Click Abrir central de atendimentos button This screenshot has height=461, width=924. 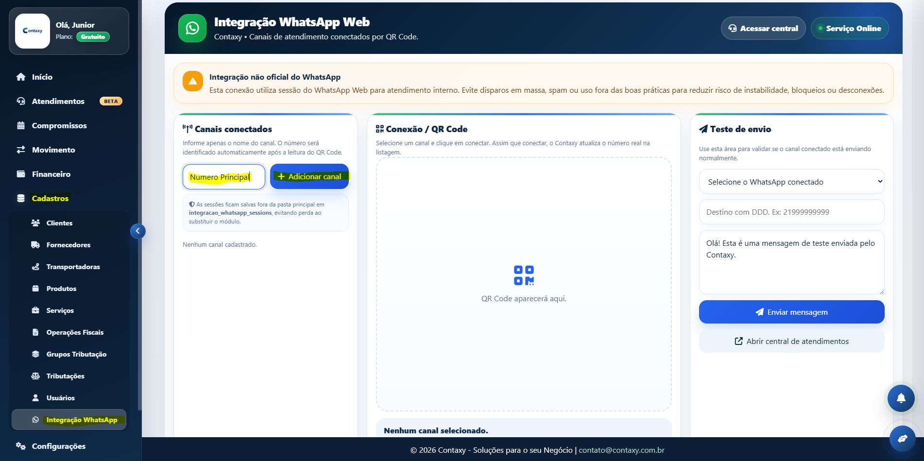pyautogui.click(x=791, y=341)
